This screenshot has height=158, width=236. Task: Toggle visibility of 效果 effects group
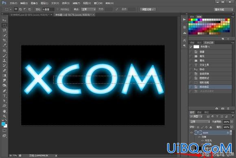[x=199, y=137]
